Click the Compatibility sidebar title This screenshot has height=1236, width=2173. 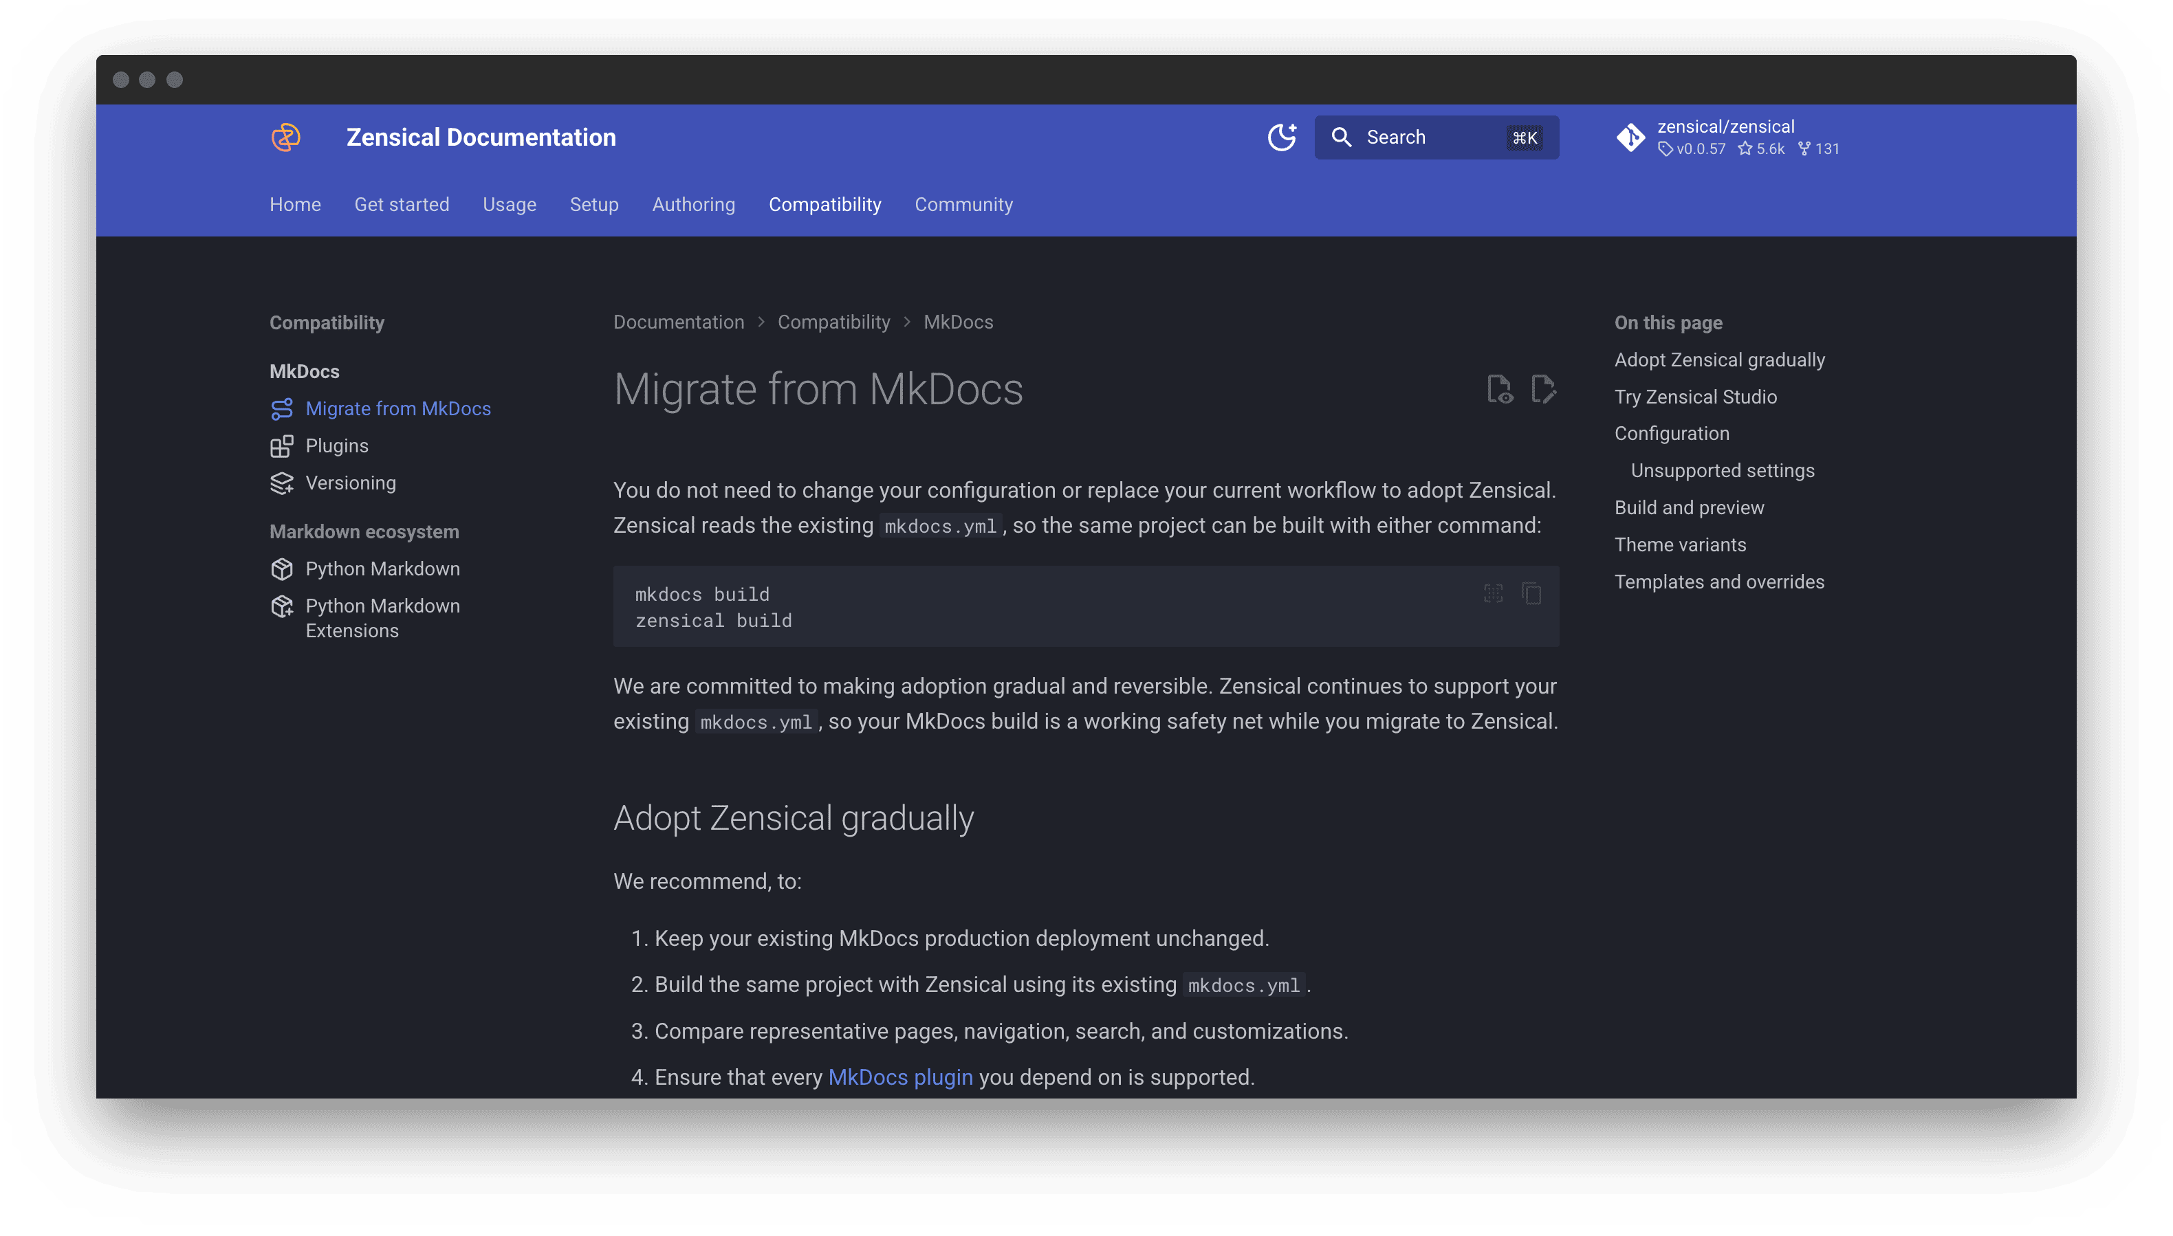click(326, 322)
